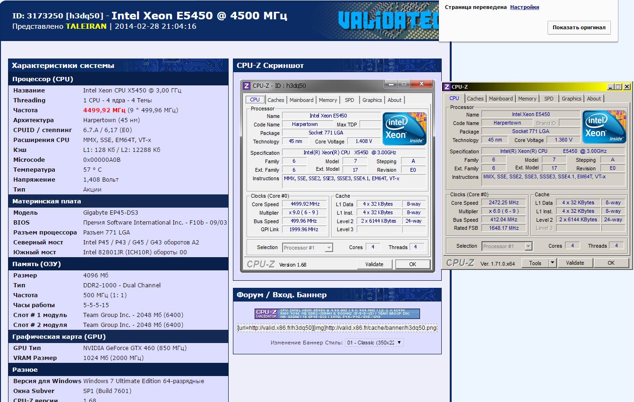
Task: Click the GPU type 'NVIDIA GeForce GTX 460 (850 МГц)'
Action: pyautogui.click(x=135, y=348)
